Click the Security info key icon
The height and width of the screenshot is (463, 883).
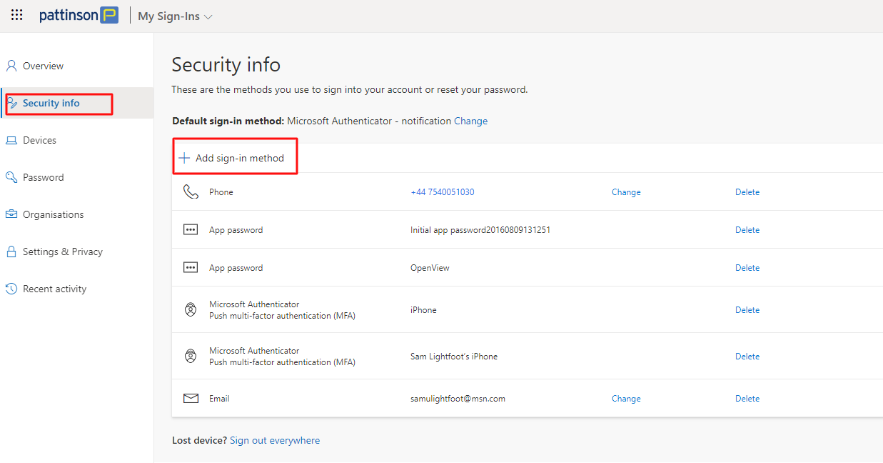coord(11,103)
